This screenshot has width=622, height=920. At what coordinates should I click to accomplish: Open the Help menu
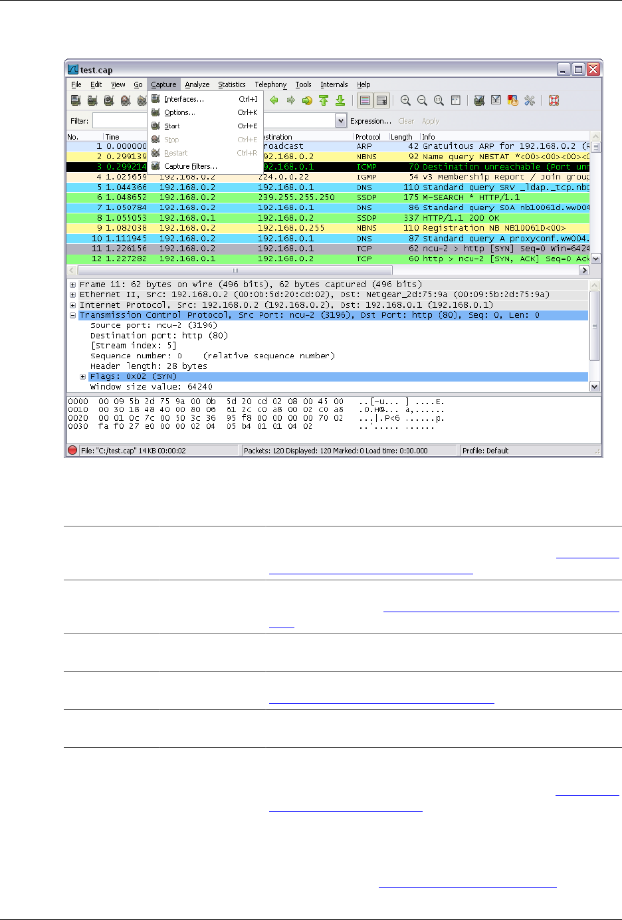tap(363, 84)
